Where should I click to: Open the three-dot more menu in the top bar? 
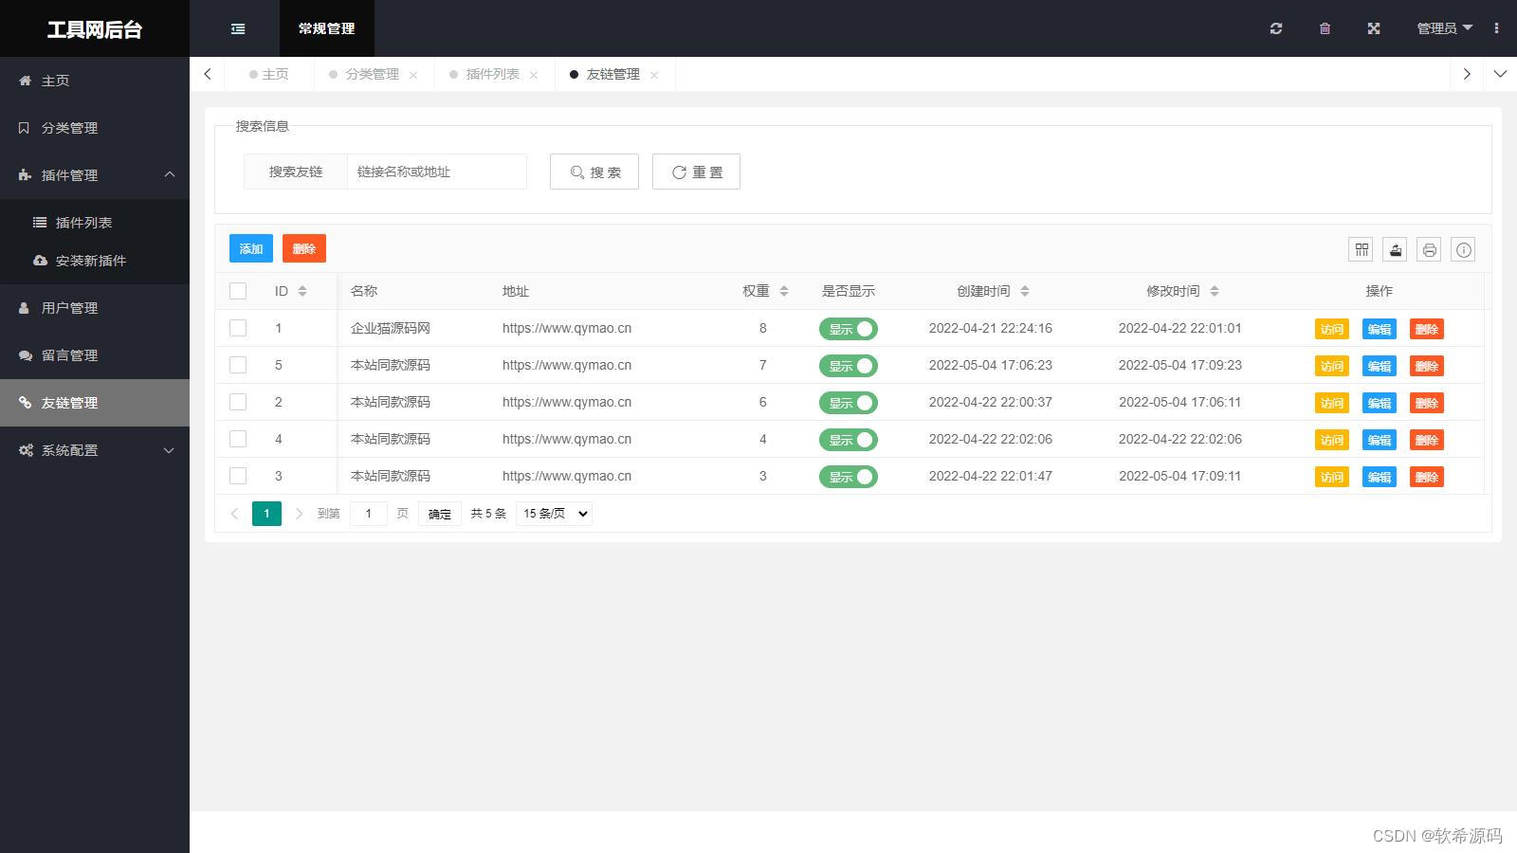(1496, 28)
